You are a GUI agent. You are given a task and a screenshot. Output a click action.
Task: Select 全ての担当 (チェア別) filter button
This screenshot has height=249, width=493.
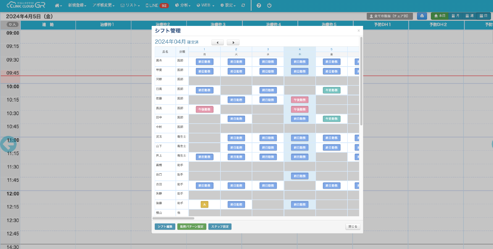(x=389, y=16)
